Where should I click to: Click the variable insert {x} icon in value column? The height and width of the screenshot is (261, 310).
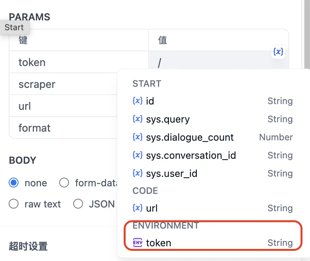(x=278, y=52)
